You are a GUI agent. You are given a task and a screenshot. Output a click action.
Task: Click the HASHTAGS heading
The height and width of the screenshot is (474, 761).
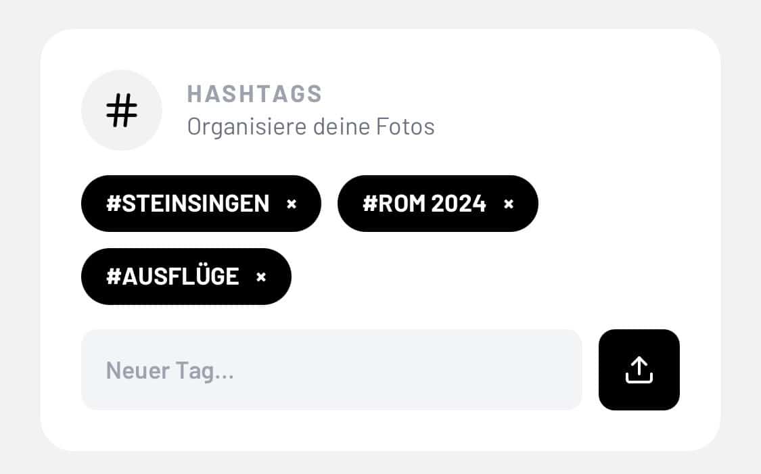click(x=254, y=94)
